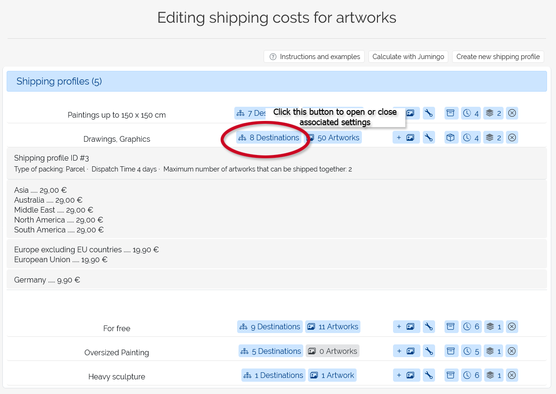The height and width of the screenshot is (394, 556).
Task: Expand 1 Destinations for Heavy sculpture
Action: point(273,375)
